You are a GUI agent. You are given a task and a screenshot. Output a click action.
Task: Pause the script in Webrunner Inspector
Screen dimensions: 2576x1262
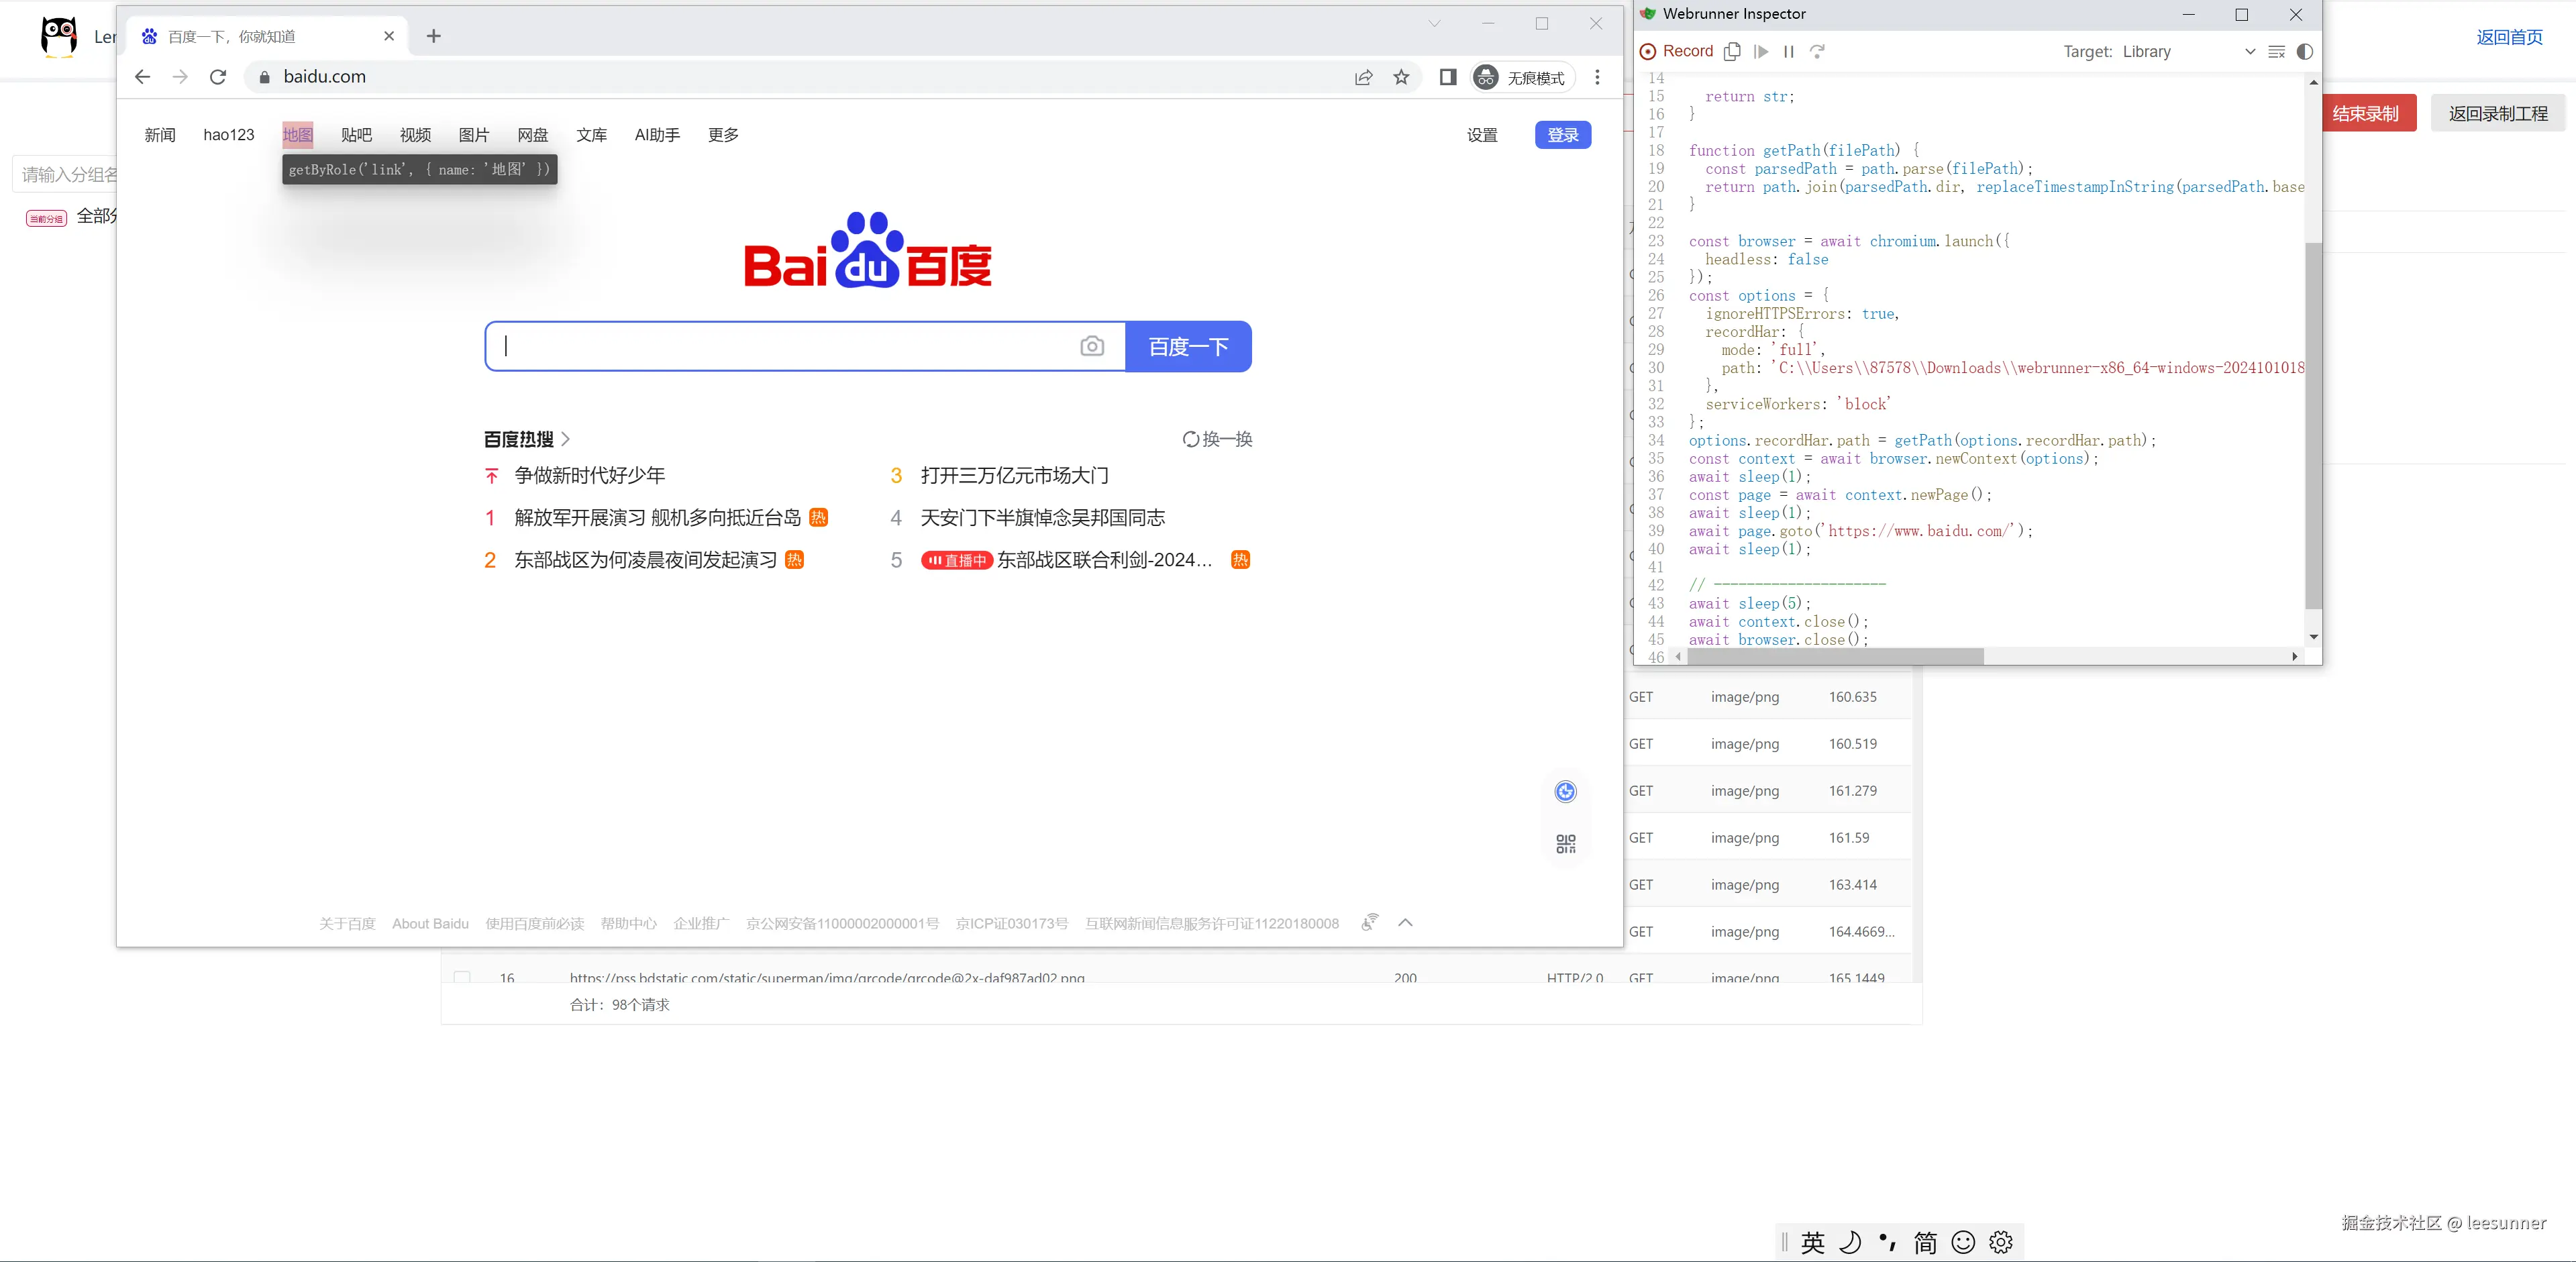(1789, 51)
